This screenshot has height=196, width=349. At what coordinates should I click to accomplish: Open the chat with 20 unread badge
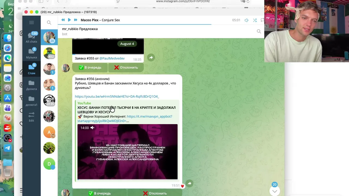[x=49, y=37]
